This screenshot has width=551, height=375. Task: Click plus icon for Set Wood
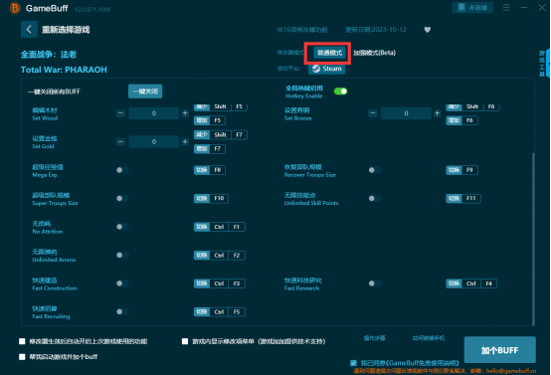point(185,113)
